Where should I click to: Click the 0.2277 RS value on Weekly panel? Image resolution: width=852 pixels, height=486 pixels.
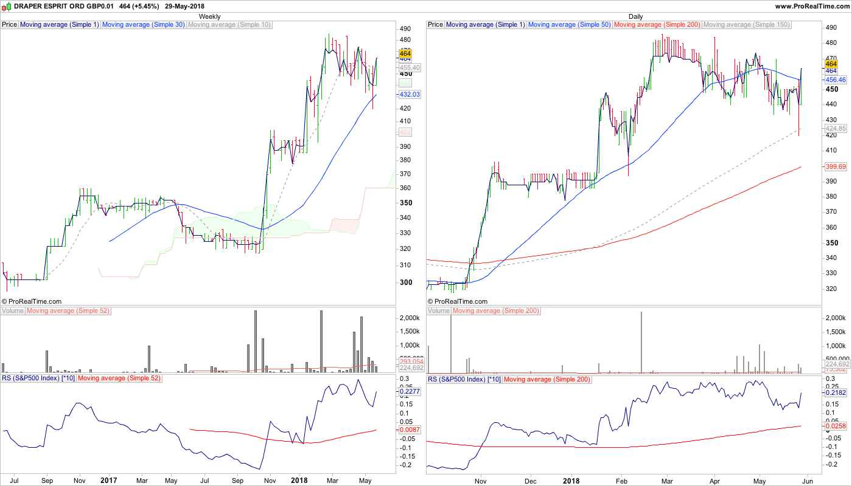tap(410, 392)
